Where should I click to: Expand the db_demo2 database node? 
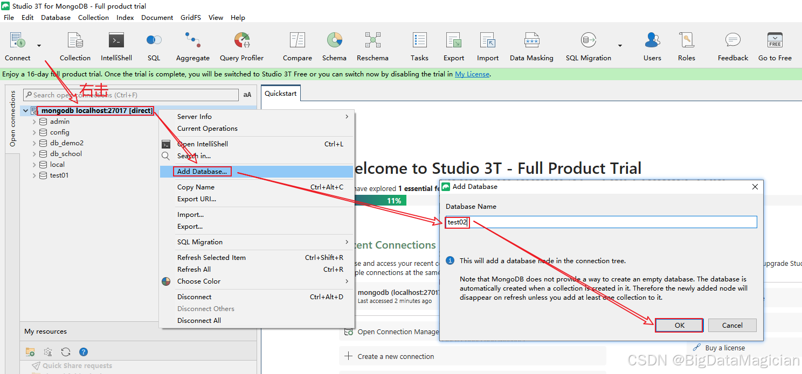[x=34, y=143]
